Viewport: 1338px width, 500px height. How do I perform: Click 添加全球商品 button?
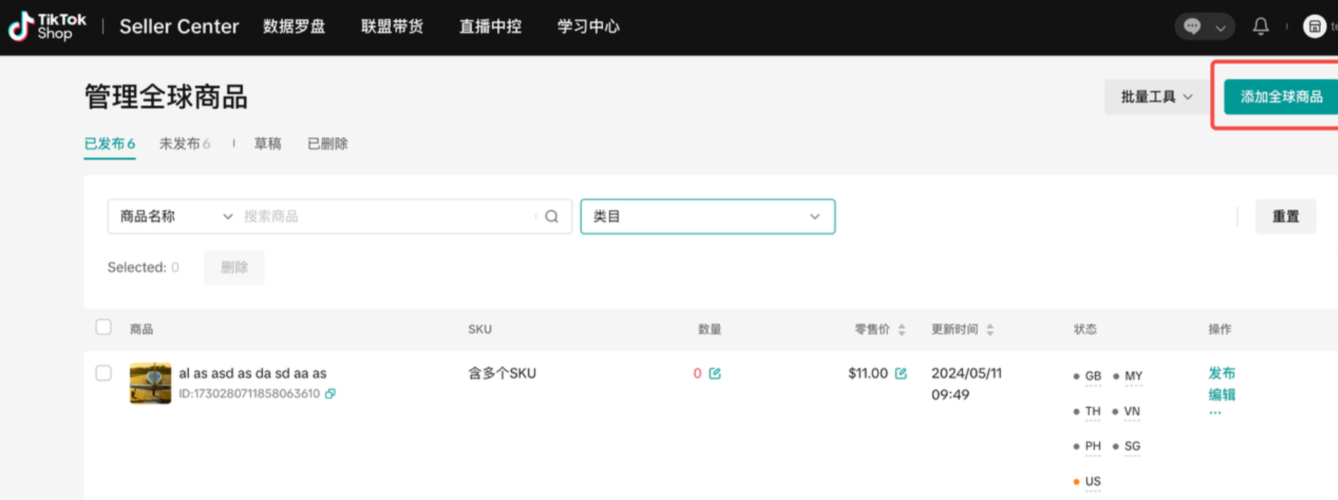tap(1281, 97)
